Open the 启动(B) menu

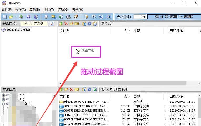35,10
